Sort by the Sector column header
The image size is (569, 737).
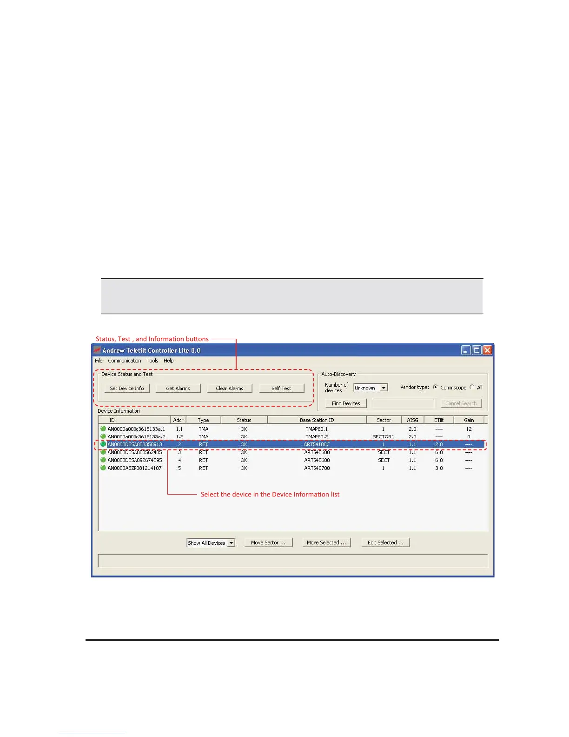384,420
